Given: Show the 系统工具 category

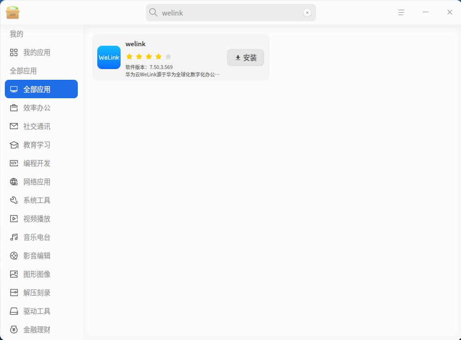Looking at the screenshot, I should (41, 200).
